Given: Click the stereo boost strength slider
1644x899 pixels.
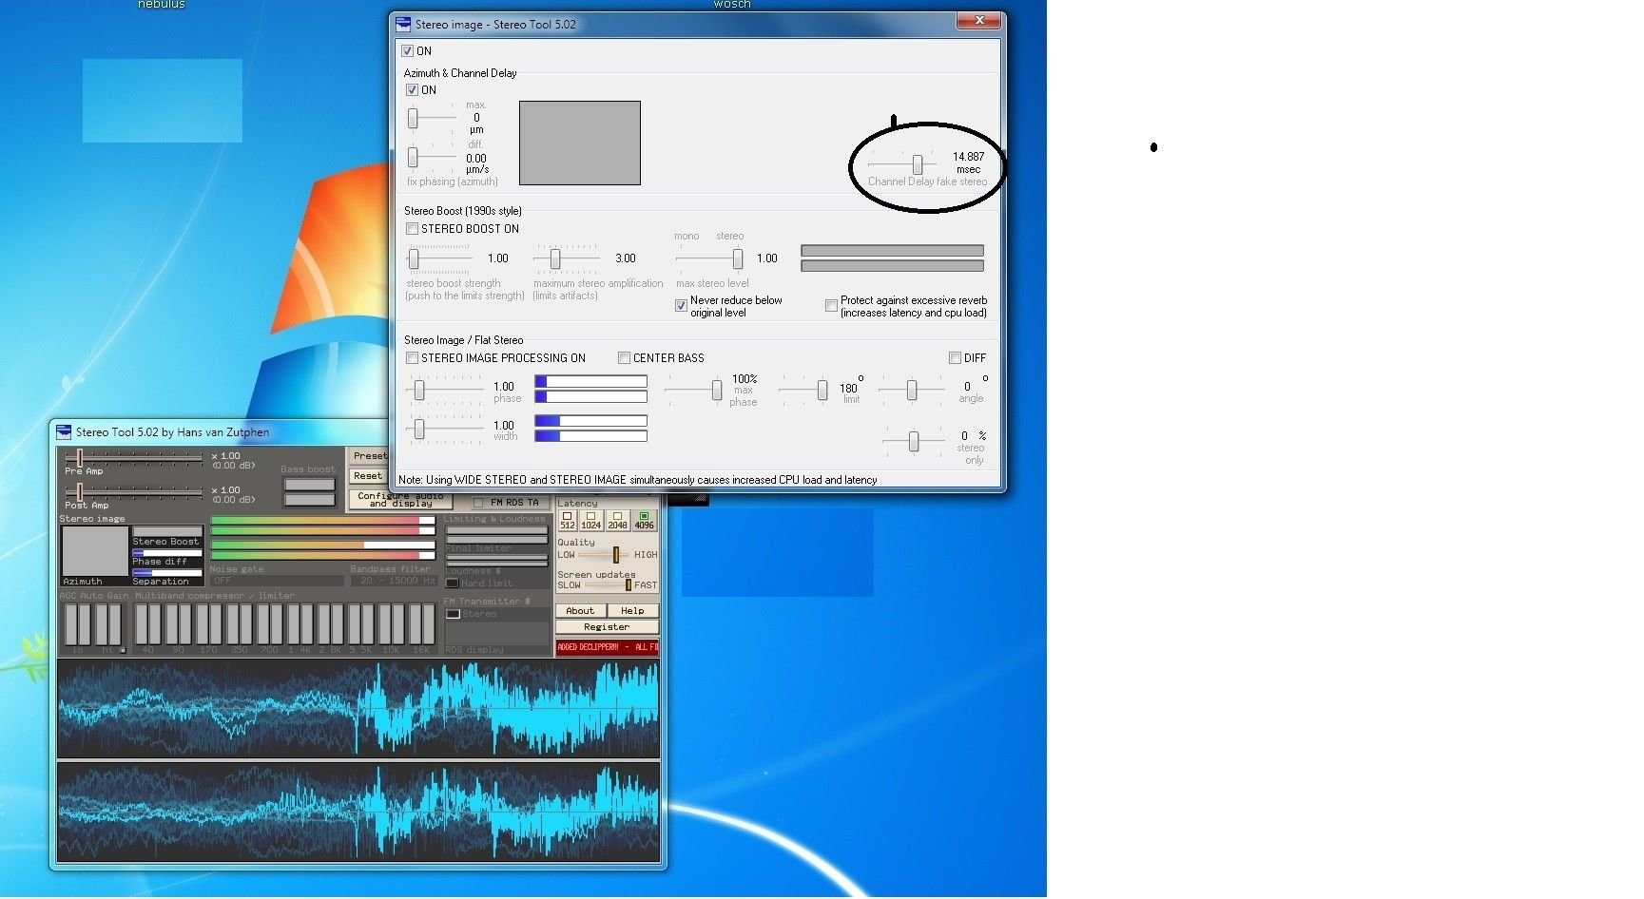Looking at the screenshot, I should click(439, 258).
